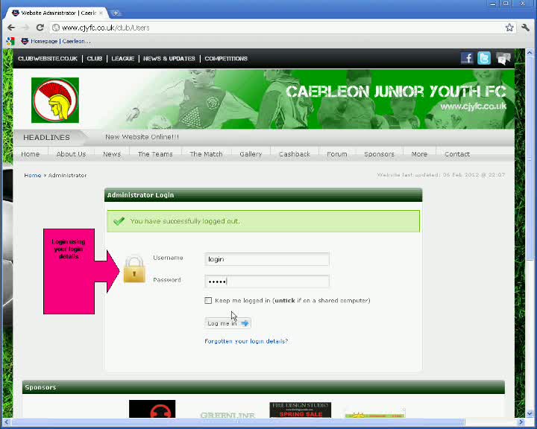This screenshot has width=537, height=429.
Task: Click into the Password field
Action: pos(267,282)
